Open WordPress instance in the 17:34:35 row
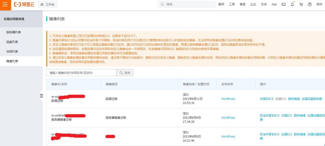The width and height of the screenshot is (325, 146). (228, 118)
